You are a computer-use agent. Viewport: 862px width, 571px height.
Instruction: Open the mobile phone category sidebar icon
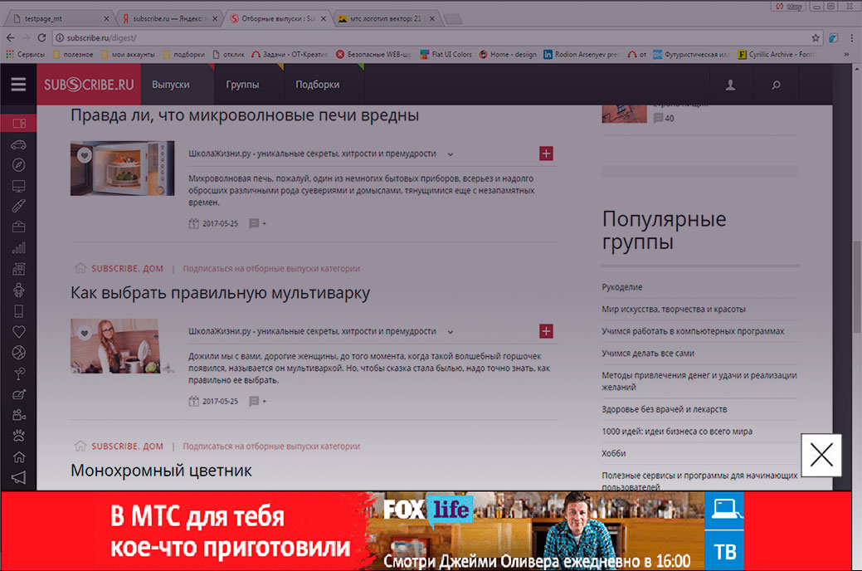[x=18, y=310]
